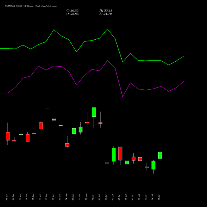Select the open value O: 25.95
Image resolution: width=207 pixels, height=207 pixels.
(72, 14)
